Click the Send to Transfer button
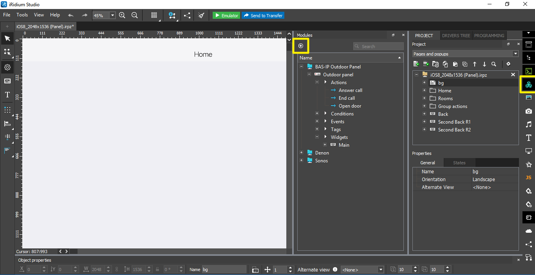Viewport: 535px width, 275px height. pos(263,15)
